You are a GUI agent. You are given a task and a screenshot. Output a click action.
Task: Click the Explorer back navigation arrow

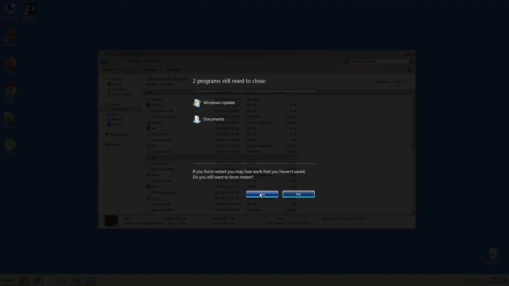(x=104, y=61)
